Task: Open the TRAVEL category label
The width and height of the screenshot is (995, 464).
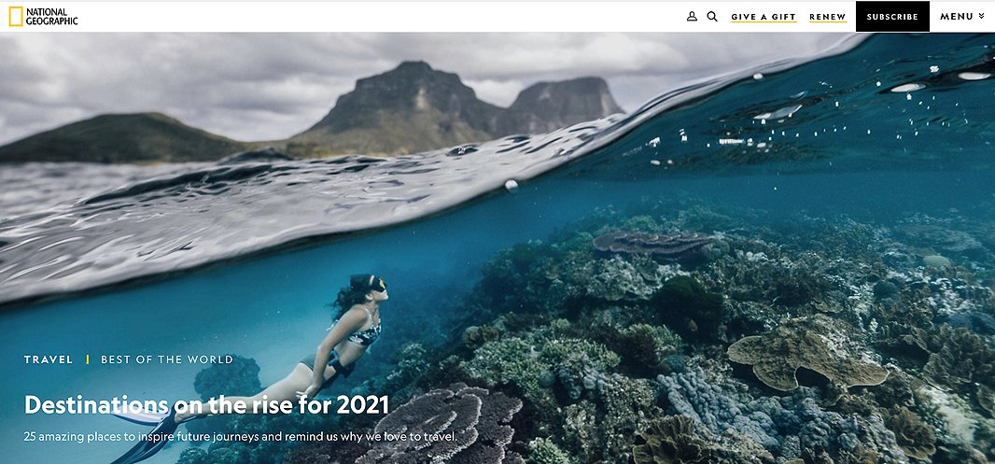Action: pyautogui.click(x=49, y=359)
